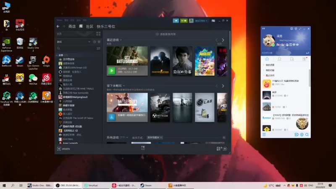Viewport: 336px width, 189px height.
Task: Open the 社区 (Community) tab
Action: click(89, 26)
